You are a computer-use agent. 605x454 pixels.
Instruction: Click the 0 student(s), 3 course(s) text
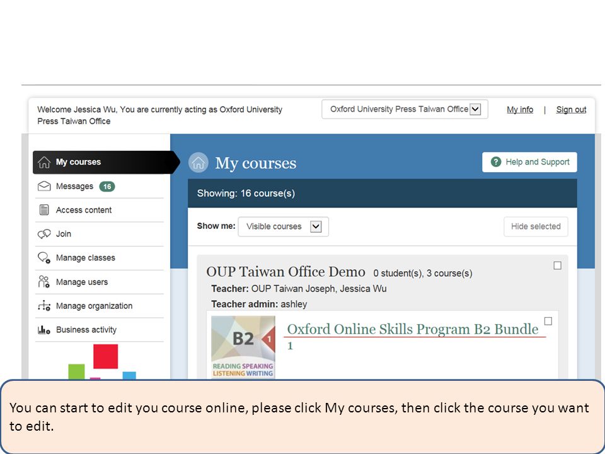tap(422, 273)
